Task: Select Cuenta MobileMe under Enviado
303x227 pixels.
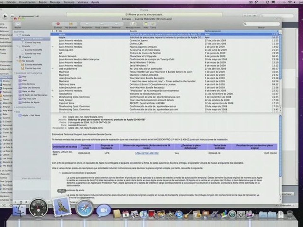Action: click(x=33, y=50)
